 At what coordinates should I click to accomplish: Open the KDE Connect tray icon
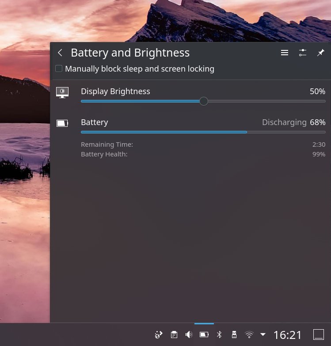[159, 335]
